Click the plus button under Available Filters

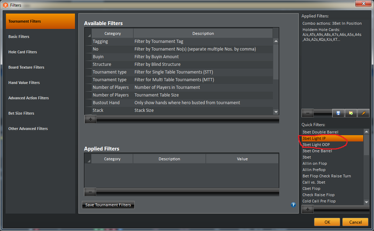(91, 119)
